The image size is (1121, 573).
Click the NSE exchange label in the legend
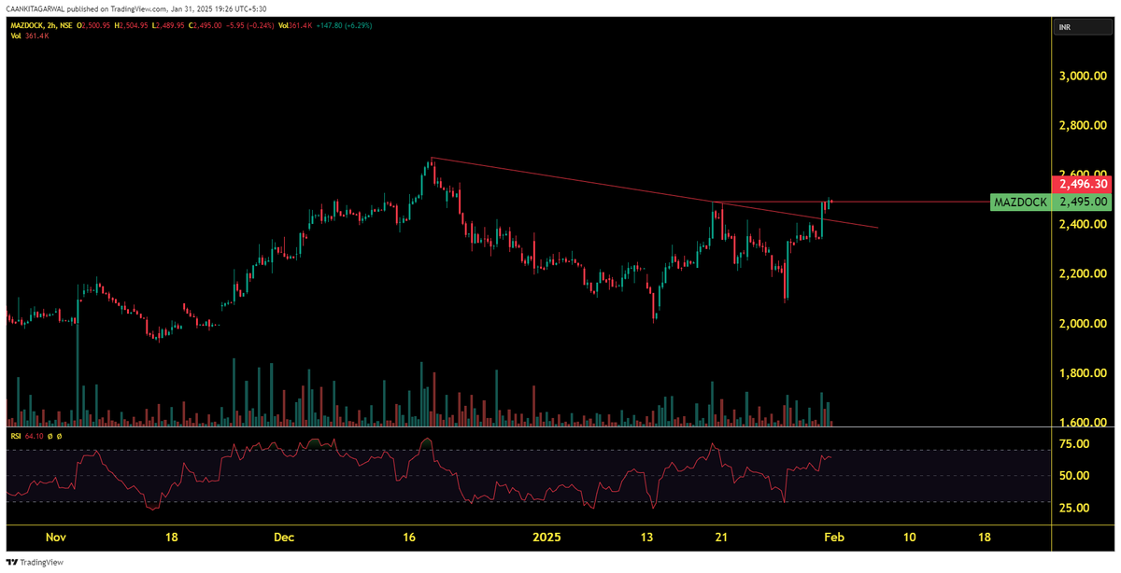point(65,25)
